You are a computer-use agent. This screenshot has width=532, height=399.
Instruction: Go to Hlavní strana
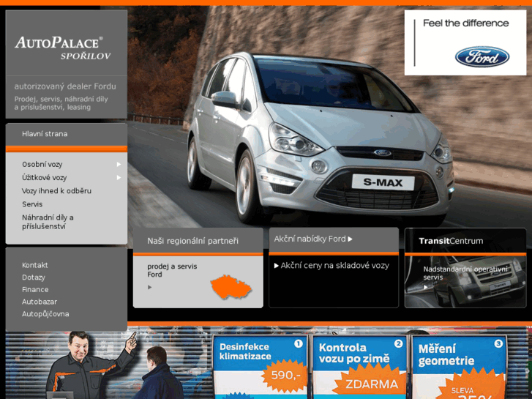(x=45, y=134)
